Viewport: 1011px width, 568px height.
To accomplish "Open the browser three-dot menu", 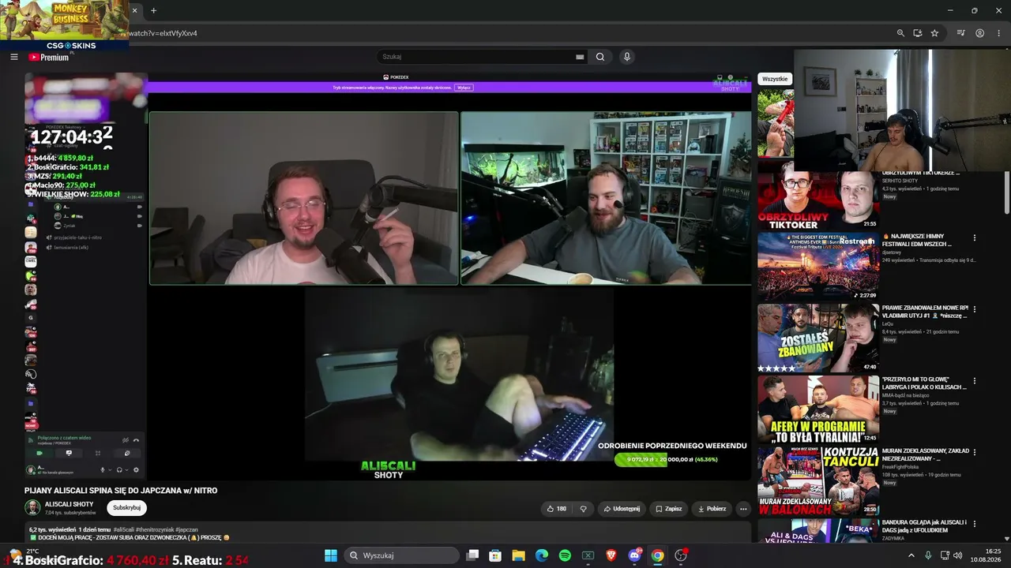I will (998, 33).
